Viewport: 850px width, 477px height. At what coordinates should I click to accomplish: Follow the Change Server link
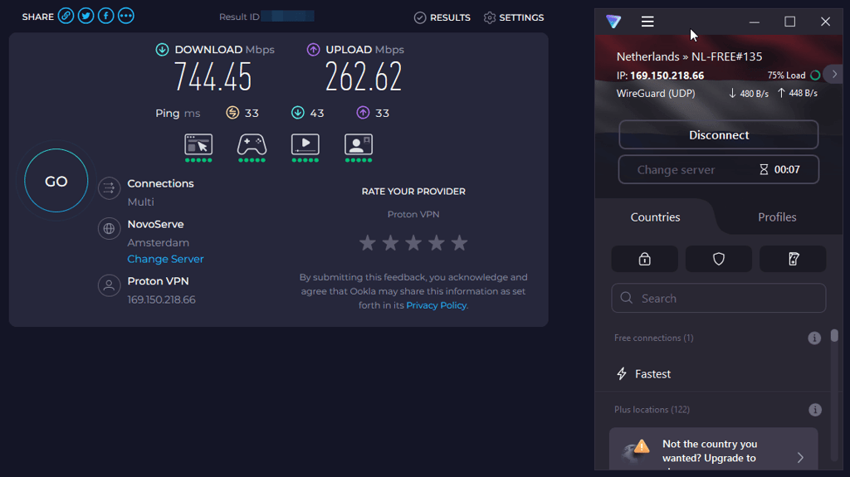tap(165, 259)
